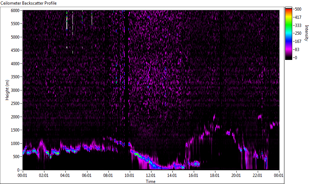Click the 0 intensity scale value
The height and width of the screenshot is (184, 310).
tap(296, 58)
